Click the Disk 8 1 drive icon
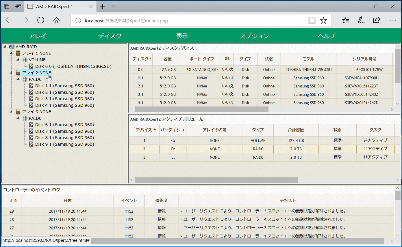Screen dimensions: 402x247 click(32, 138)
